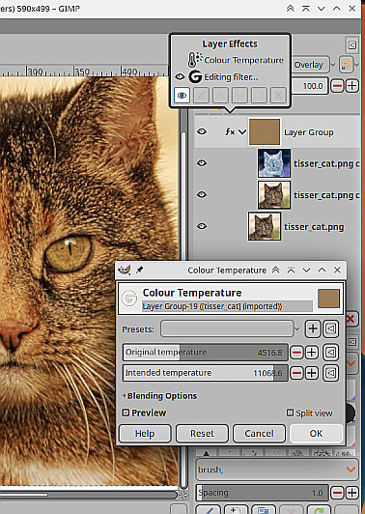Hide the Layer Group layer
This screenshot has width=365, height=514.
pyautogui.click(x=202, y=131)
